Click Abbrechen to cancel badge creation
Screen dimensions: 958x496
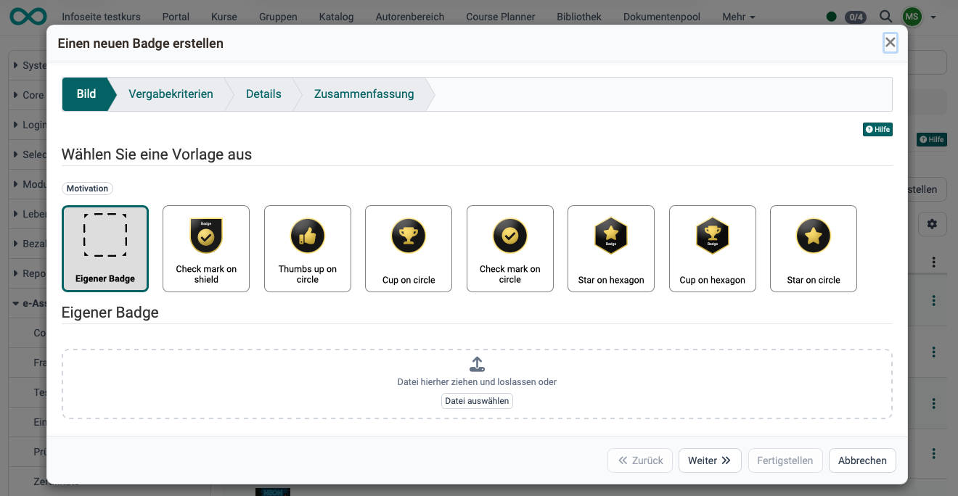(x=862, y=460)
